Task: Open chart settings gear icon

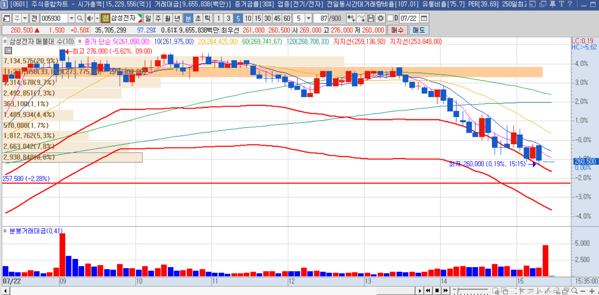Action: 381,18
